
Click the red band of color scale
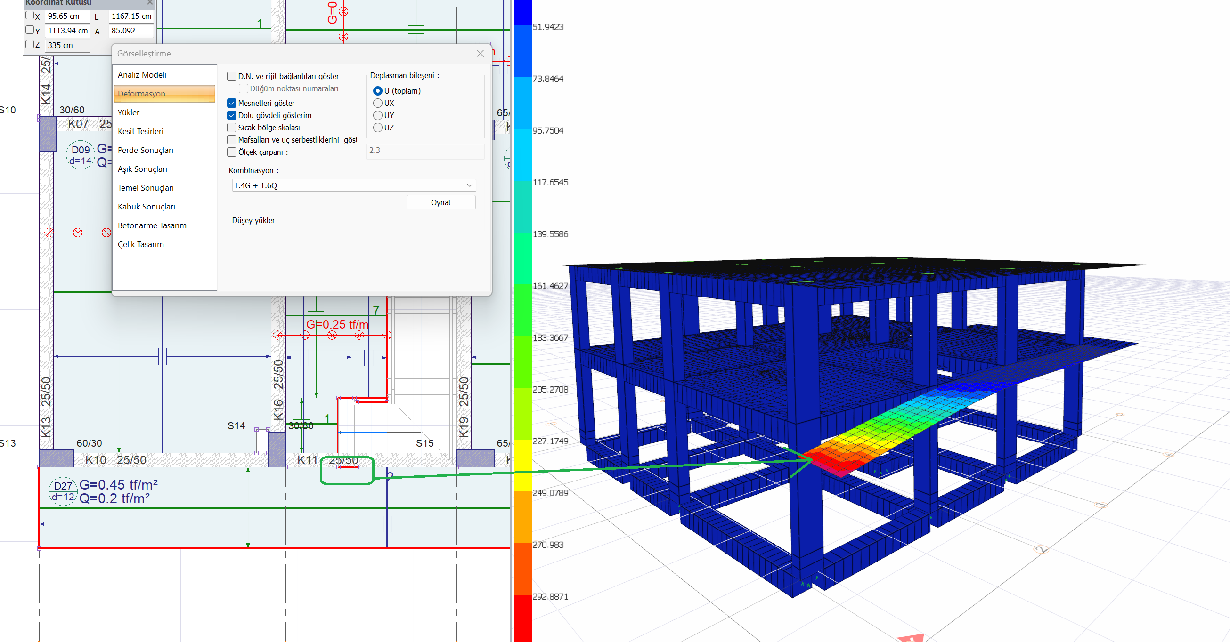(x=522, y=618)
